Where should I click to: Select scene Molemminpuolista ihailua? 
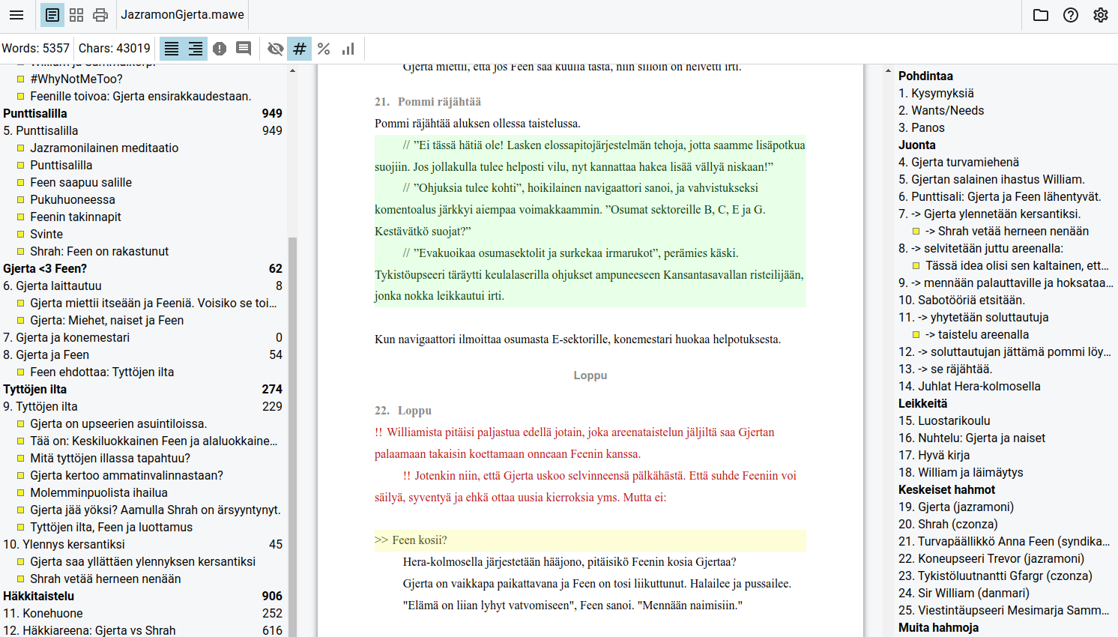point(99,492)
